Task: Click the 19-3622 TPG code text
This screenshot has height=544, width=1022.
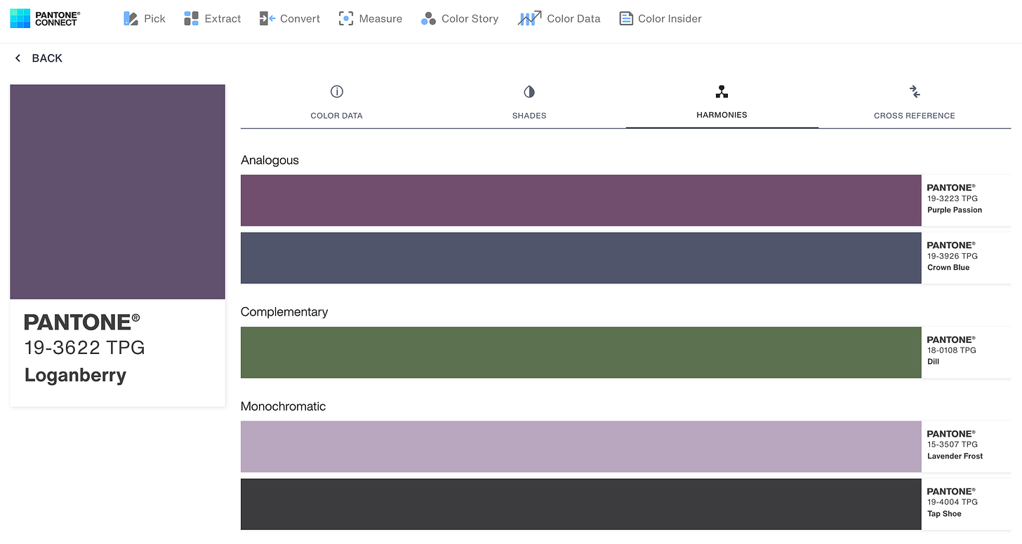Action: (84, 348)
